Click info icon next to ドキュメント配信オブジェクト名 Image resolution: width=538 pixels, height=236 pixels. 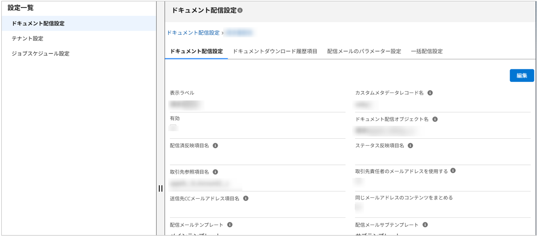tap(435, 119)
